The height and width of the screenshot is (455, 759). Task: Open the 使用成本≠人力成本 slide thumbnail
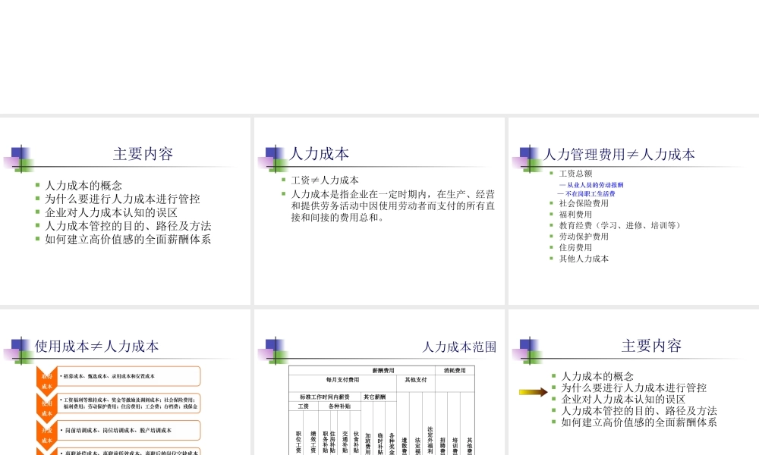tap(125, 382)
